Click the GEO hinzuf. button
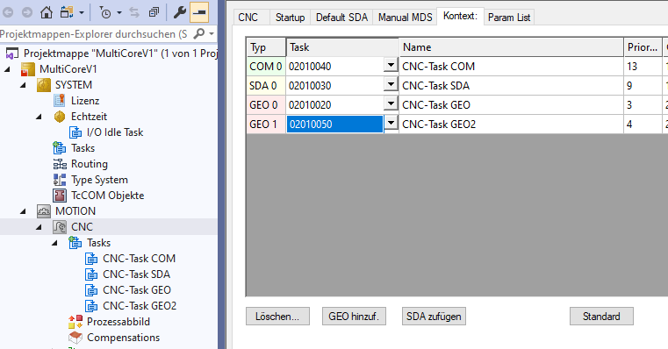 point(354,317)
